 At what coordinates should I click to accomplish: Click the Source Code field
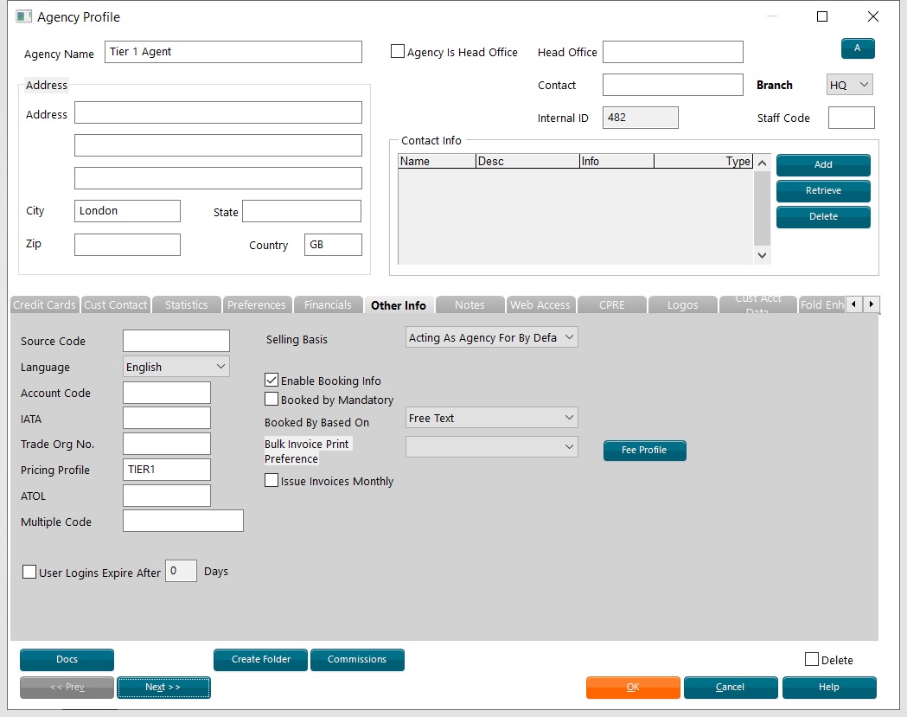(x=176, y=340)
